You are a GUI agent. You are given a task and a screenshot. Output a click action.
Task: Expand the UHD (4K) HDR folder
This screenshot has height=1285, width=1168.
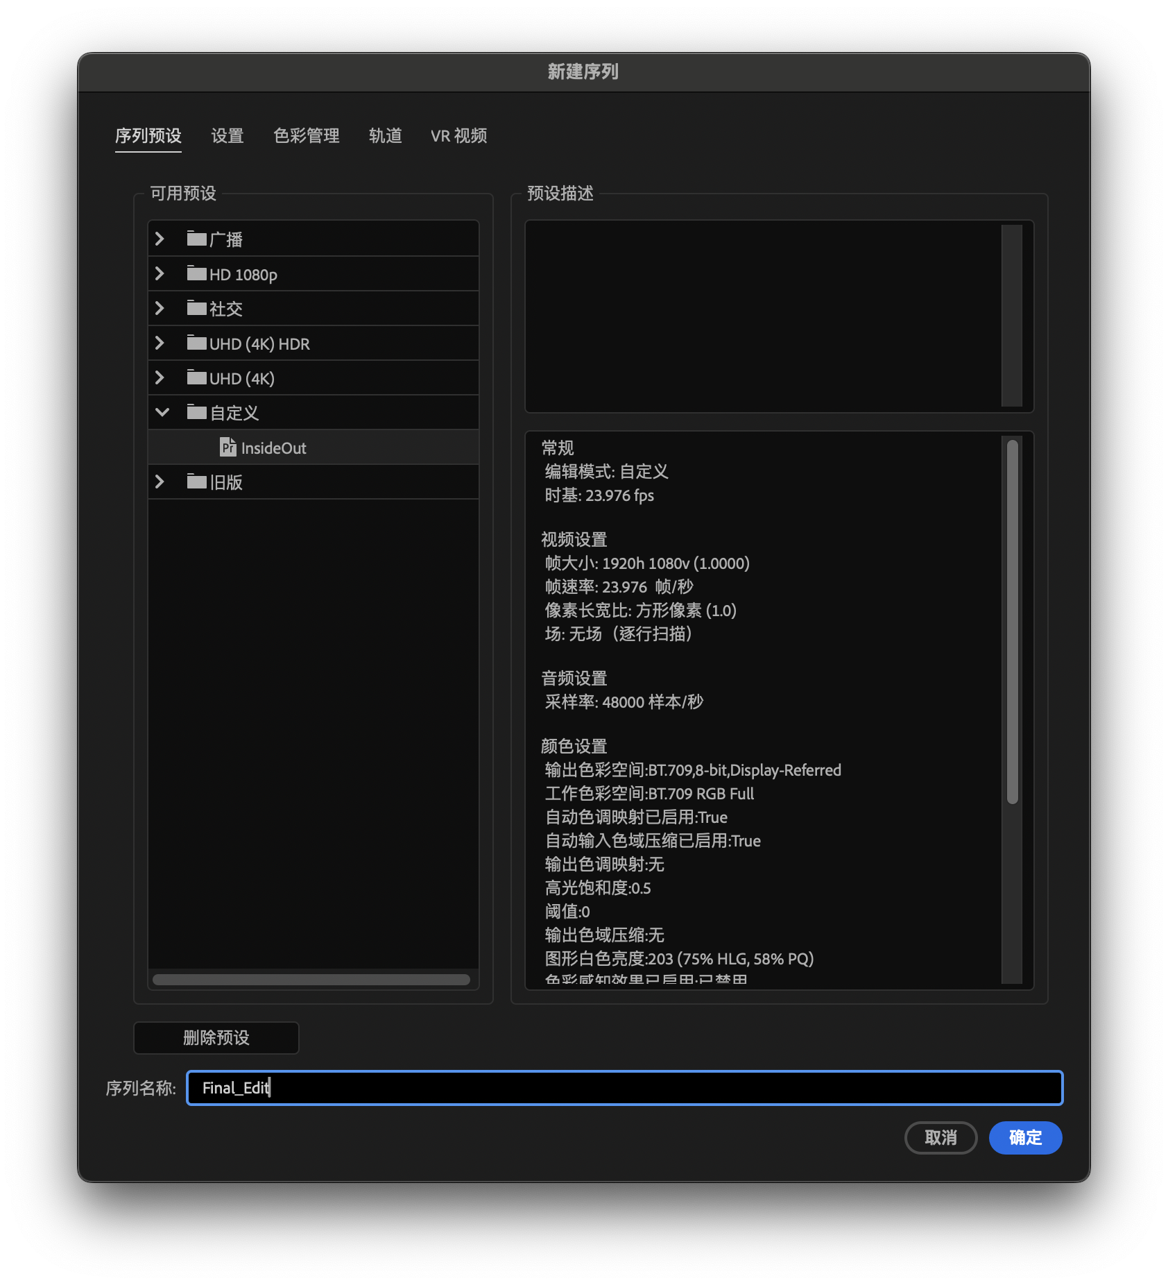pyautogui.click(x=160, y=343)
